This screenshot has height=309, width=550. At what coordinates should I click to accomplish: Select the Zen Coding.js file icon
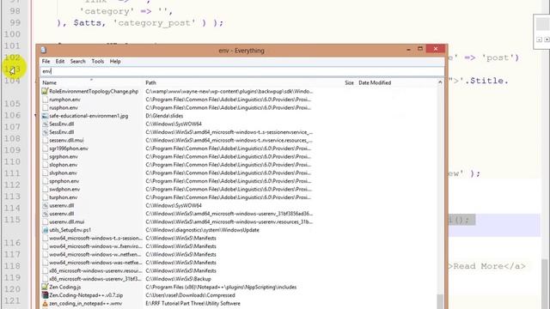coord(45,287)
